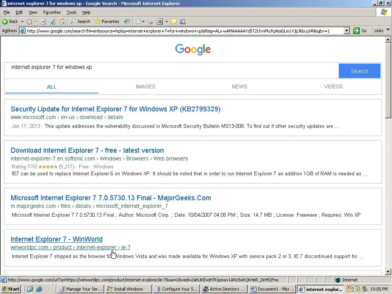Go forward with the Forward arrow
Viewport: 392px width, 294px height.
(x=29, y=22)
